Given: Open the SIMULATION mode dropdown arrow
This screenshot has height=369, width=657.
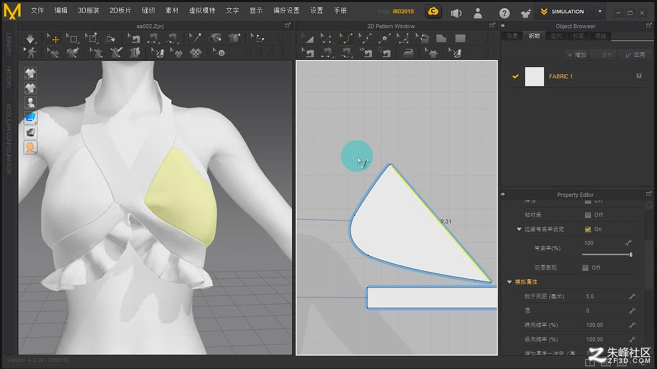Looking at the screenshot, I should click(x=600, y=11).
